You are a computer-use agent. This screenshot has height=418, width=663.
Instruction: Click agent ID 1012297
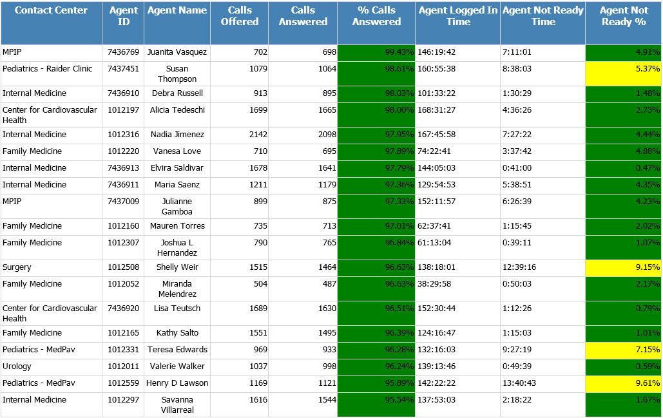[x=123, y=404]
